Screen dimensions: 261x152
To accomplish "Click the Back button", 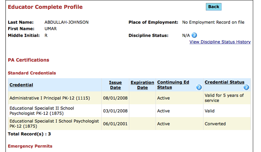I will click(x=214, y=7).
